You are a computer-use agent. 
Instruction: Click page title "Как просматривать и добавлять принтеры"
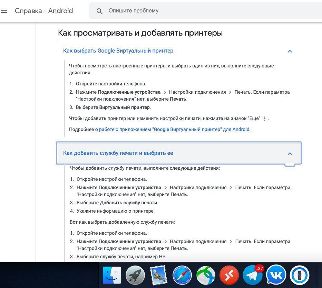click(140, 33)
